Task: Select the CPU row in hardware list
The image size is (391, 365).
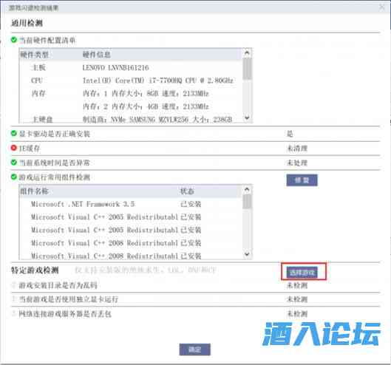Action: (131, 81)
